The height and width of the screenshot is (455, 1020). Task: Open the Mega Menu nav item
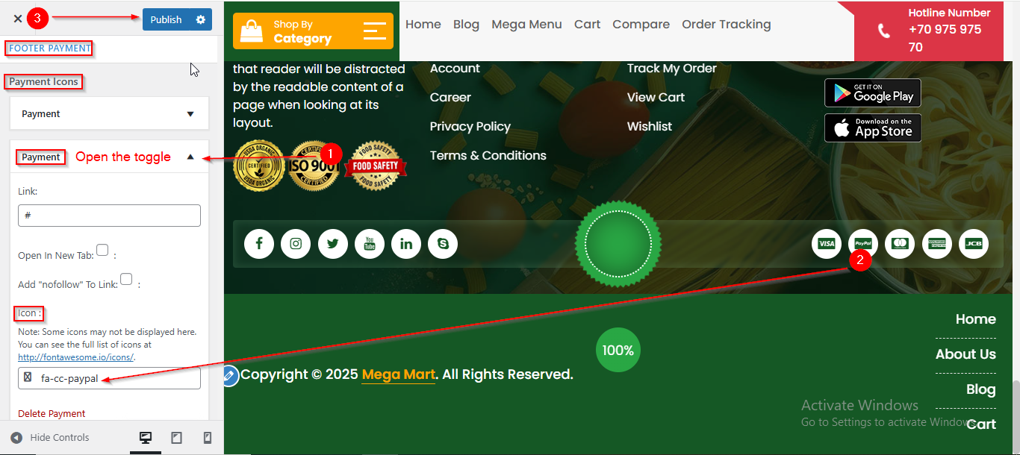coord(526,25)
